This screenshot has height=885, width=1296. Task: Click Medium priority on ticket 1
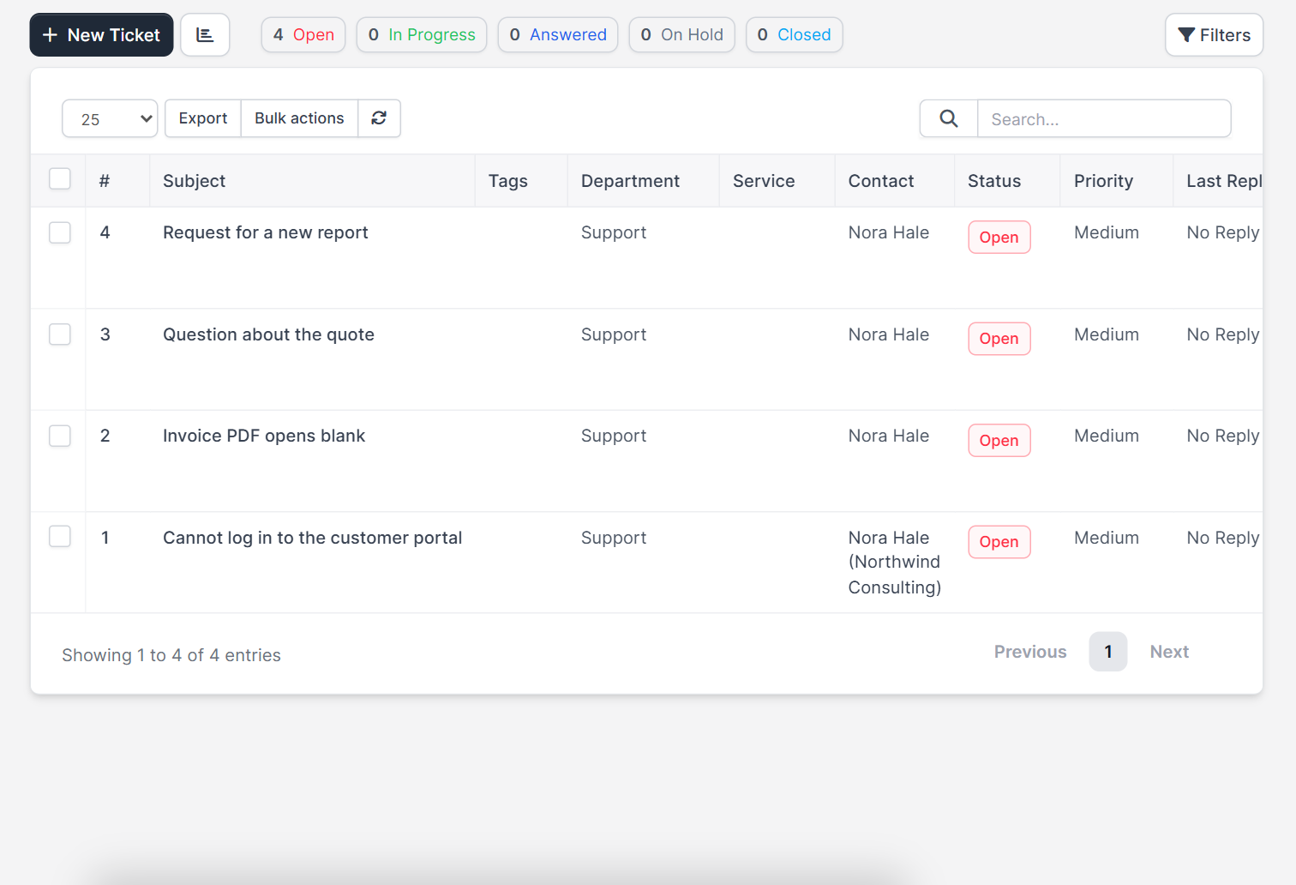[x=1107, y=538]
